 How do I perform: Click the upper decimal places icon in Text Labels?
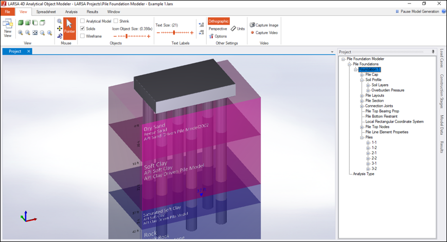(201, 25)
